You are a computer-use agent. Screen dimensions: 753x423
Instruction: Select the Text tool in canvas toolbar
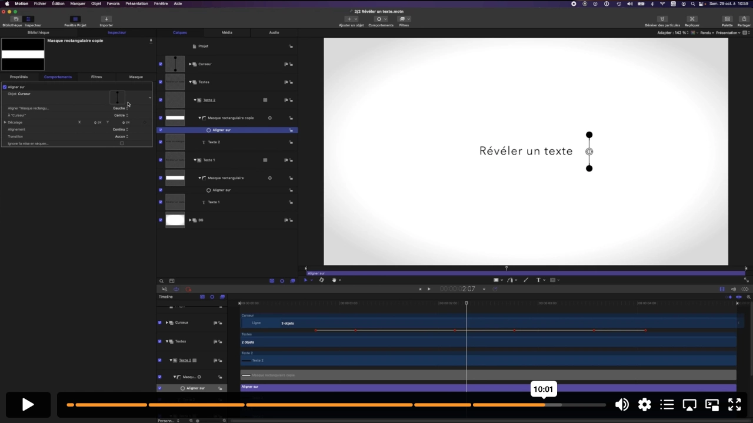click(538, 280)
